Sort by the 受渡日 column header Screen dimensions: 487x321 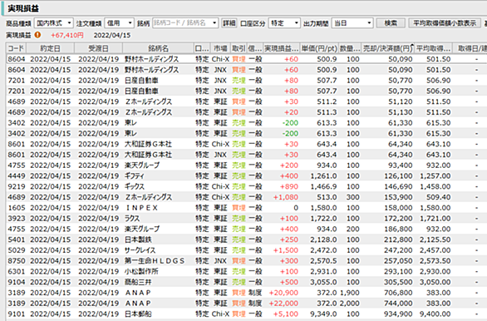coord(98,48)
